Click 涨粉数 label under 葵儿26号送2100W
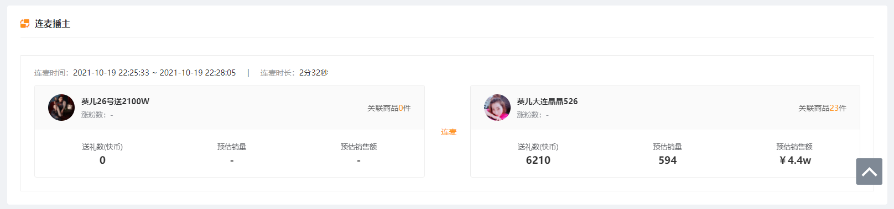This screenshot has height=209, width=894. [97, 115]
